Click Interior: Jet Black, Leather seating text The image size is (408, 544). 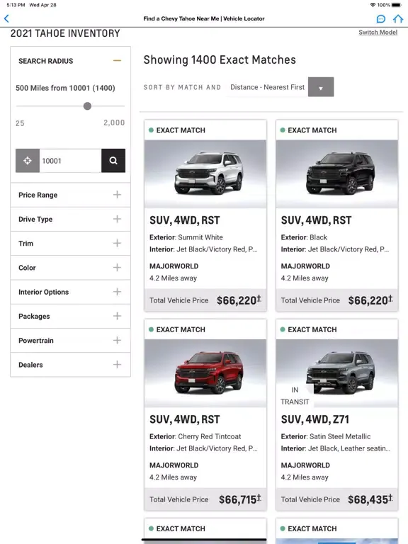click(x=336, y=448)
